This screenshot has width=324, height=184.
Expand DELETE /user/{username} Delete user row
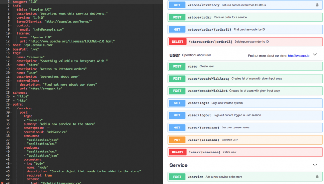coord(245,152)
